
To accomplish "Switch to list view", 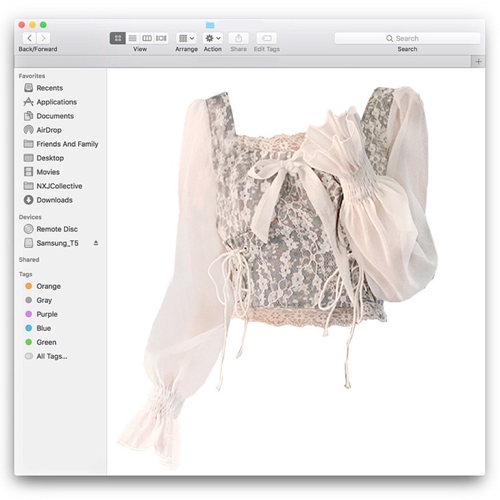I will [132, 38].
